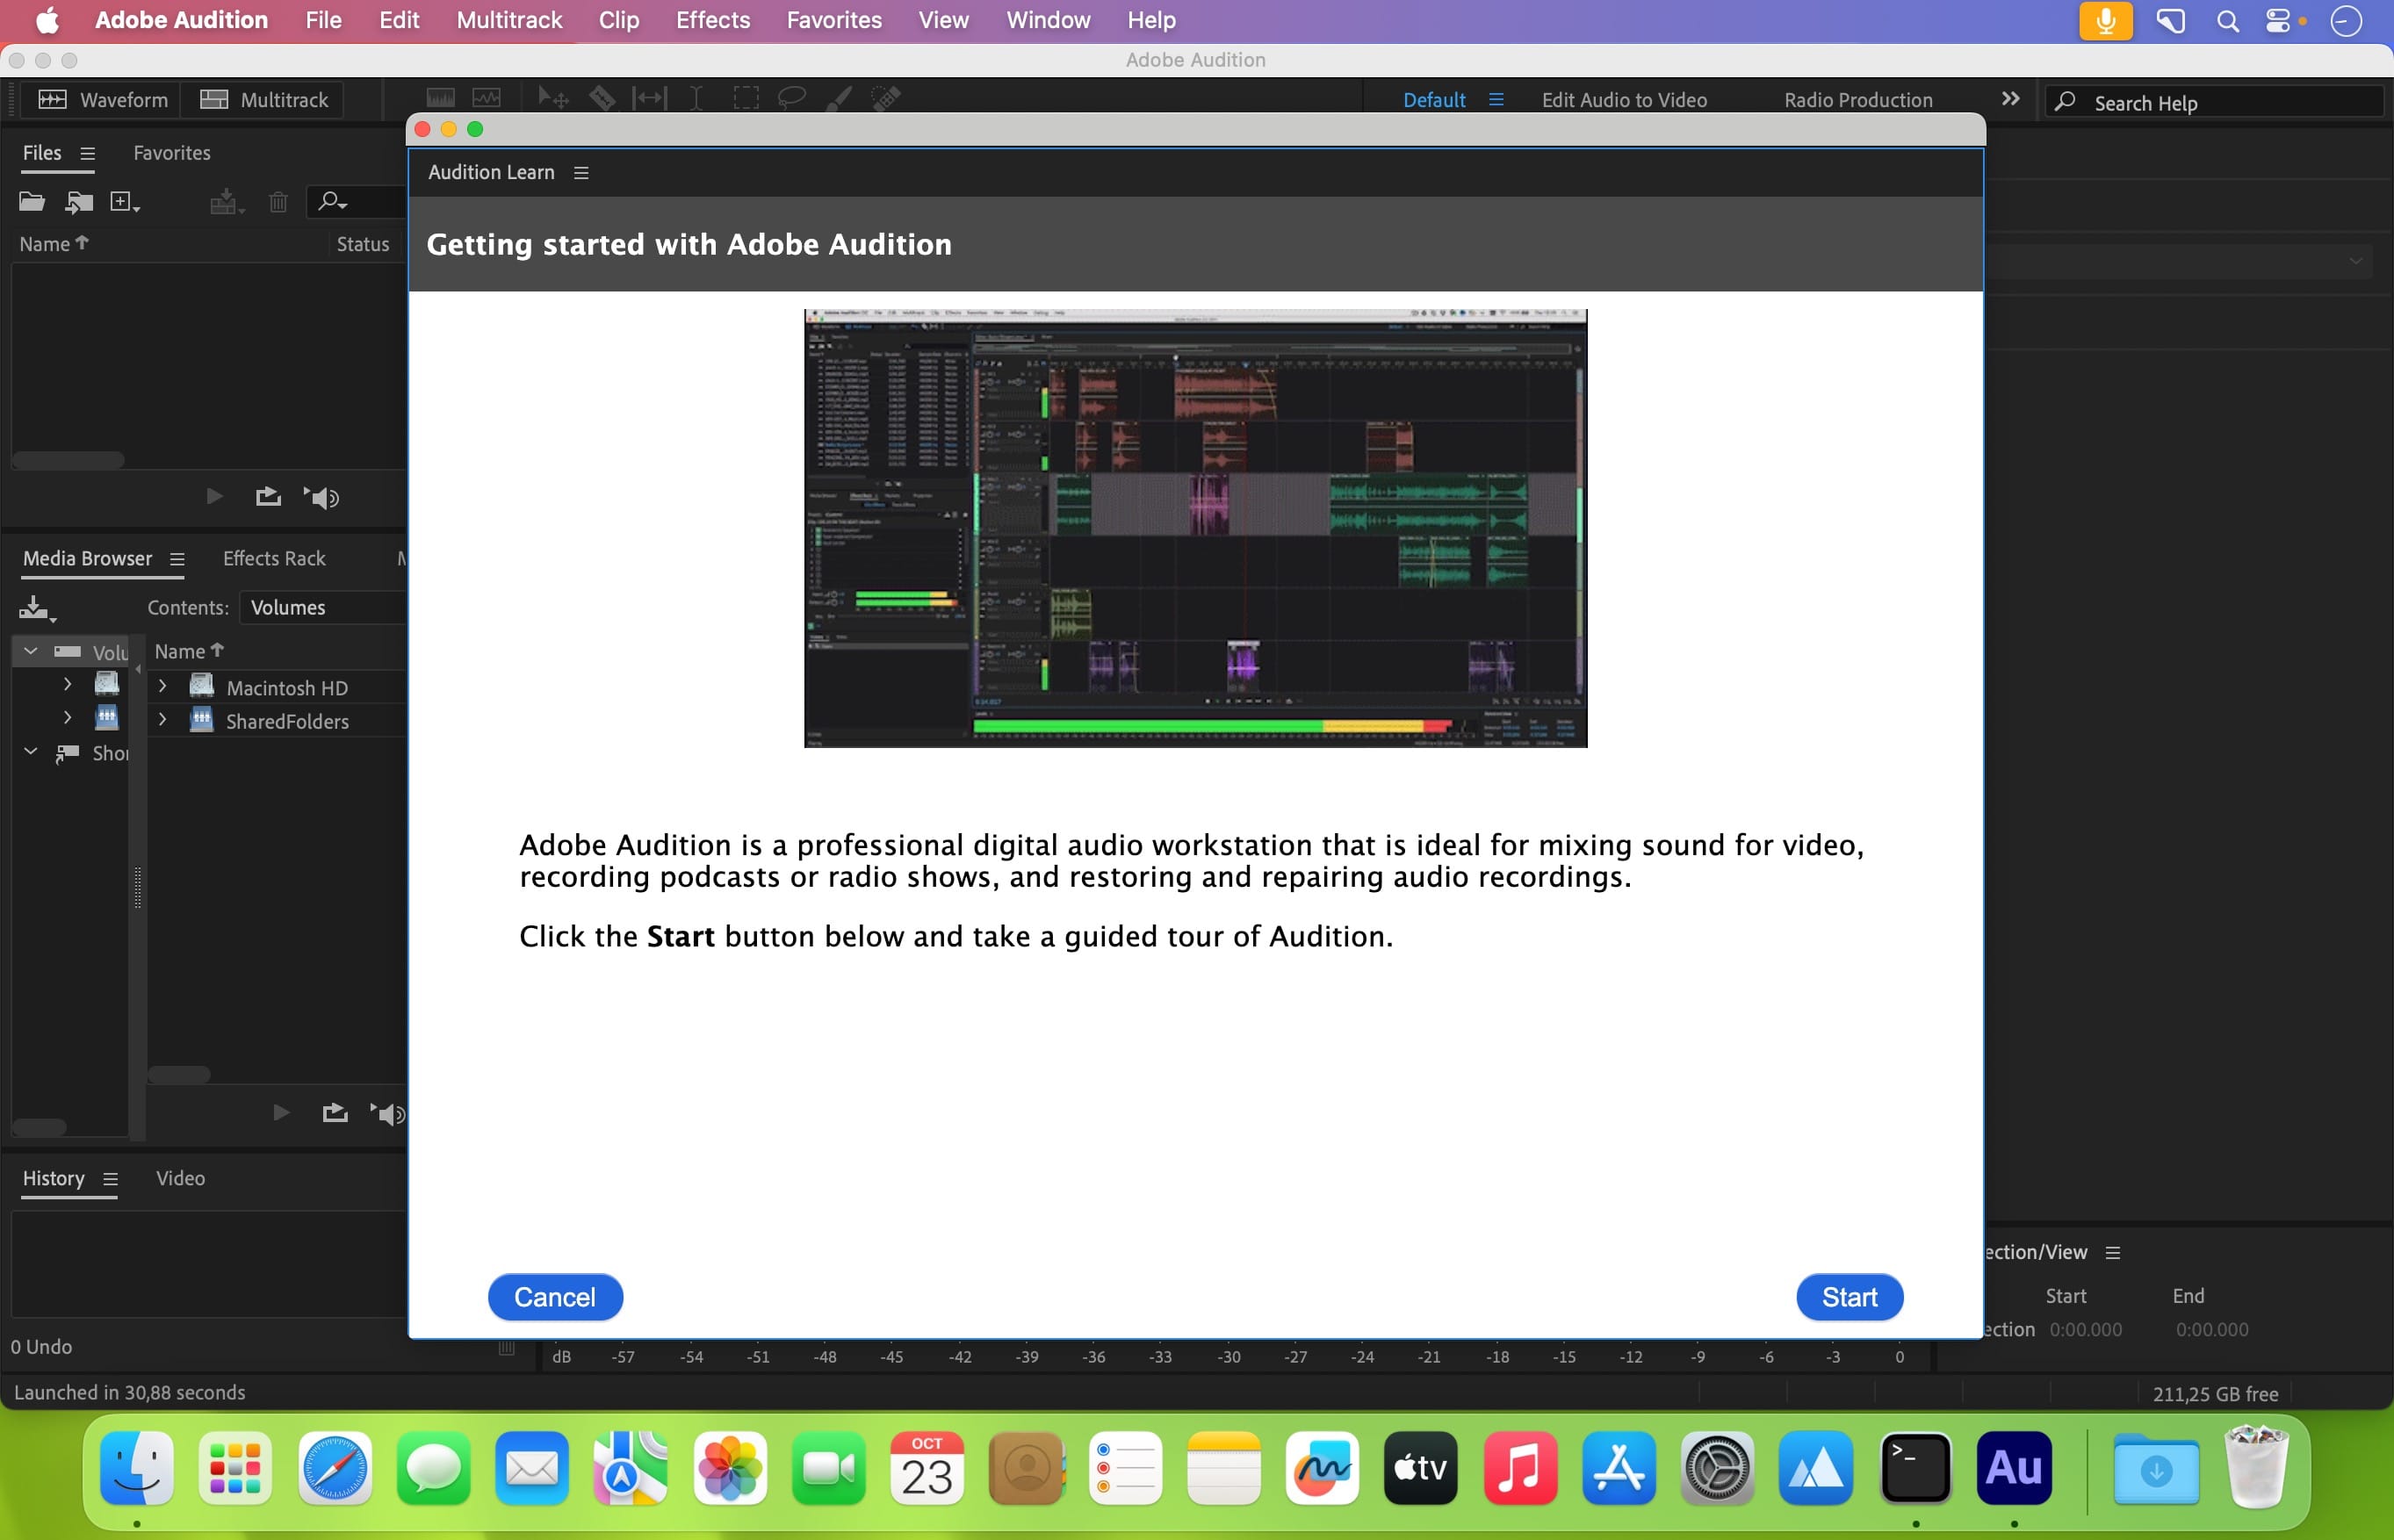Click the Status column header in Files panel
Screen dimensions: 2394x1540
(363, 244)
